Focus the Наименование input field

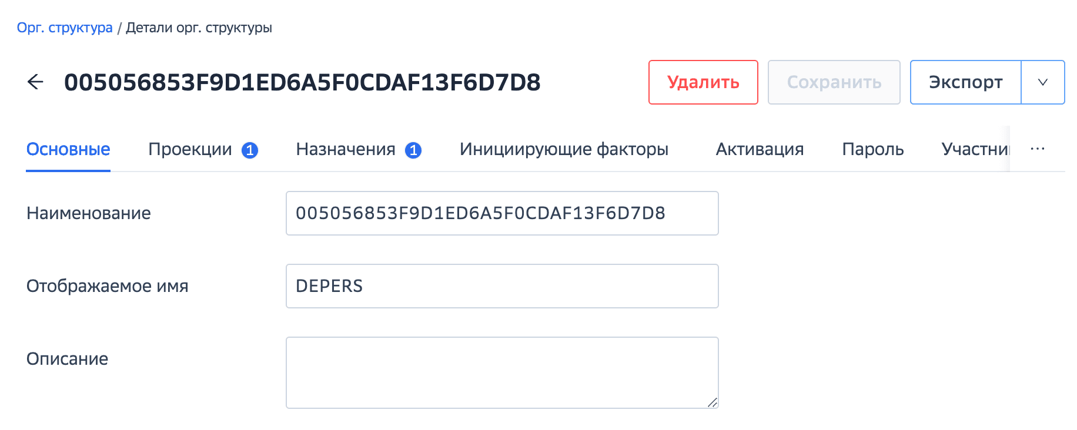click(x=502, y=213)
